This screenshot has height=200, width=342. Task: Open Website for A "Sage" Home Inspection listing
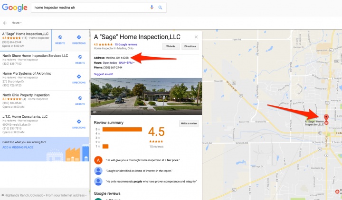pyautogui.click(x=60, y=40)
